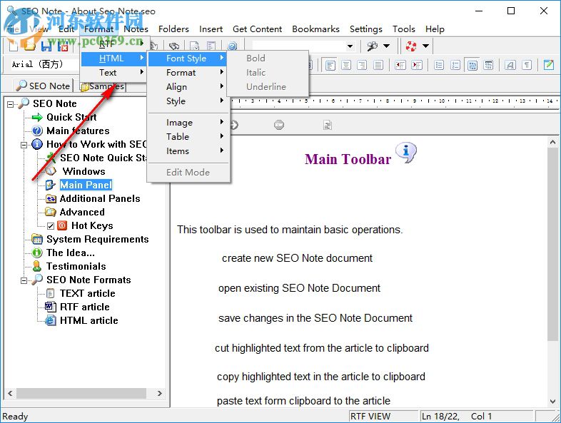Switch to the SEO Note tab

click(44, 86)
